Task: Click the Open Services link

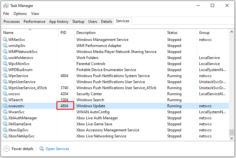Action: coord(57,148)
